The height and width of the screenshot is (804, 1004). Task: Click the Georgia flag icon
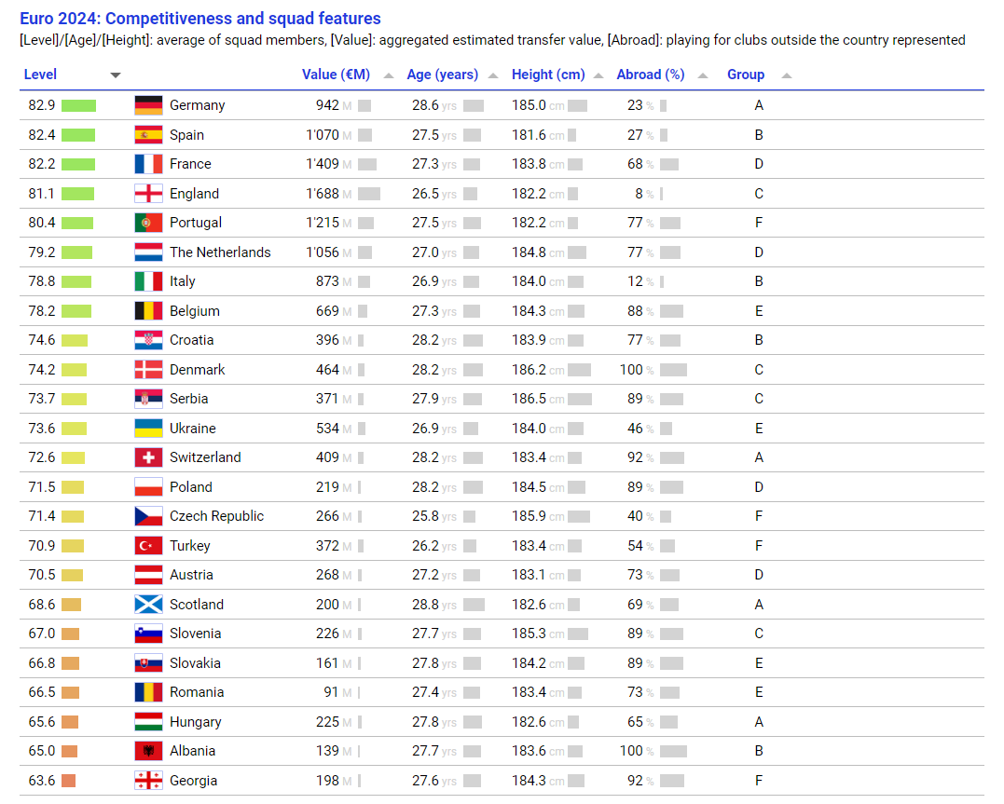tap(148, 781)
